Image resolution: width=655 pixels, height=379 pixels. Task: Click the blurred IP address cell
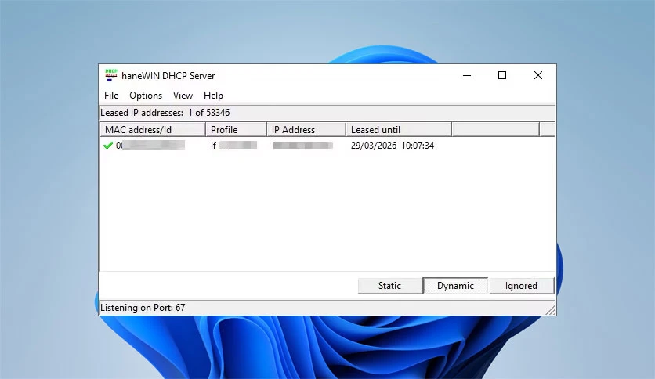click(302, 145)
